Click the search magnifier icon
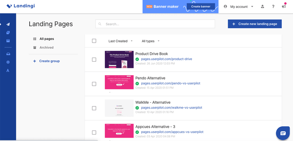Image resolution: width=293 pixels, height=141 pixels. coord(100,24)
